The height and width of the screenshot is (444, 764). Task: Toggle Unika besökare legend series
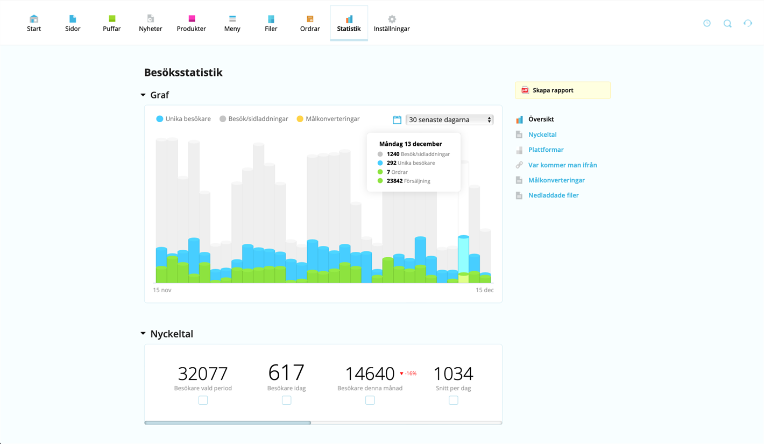tap(183, 119)
